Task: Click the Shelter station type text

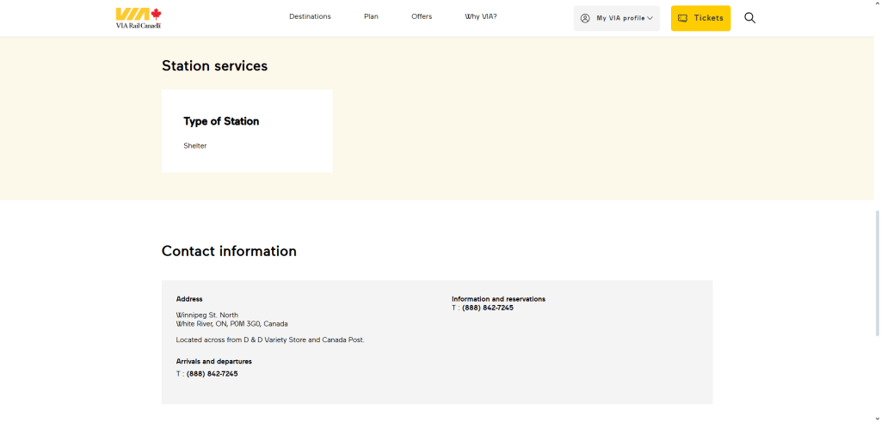Action: coord(195,146)
